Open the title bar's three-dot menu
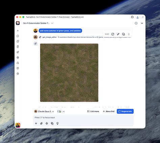The image size is (160, 143). click(143, 17)
